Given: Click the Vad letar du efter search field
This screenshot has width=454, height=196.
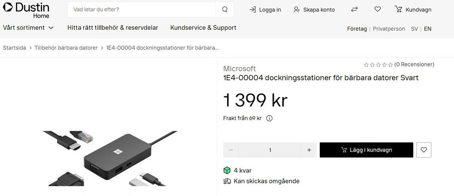Looking at the screenshot, I should tap(141, 9).
